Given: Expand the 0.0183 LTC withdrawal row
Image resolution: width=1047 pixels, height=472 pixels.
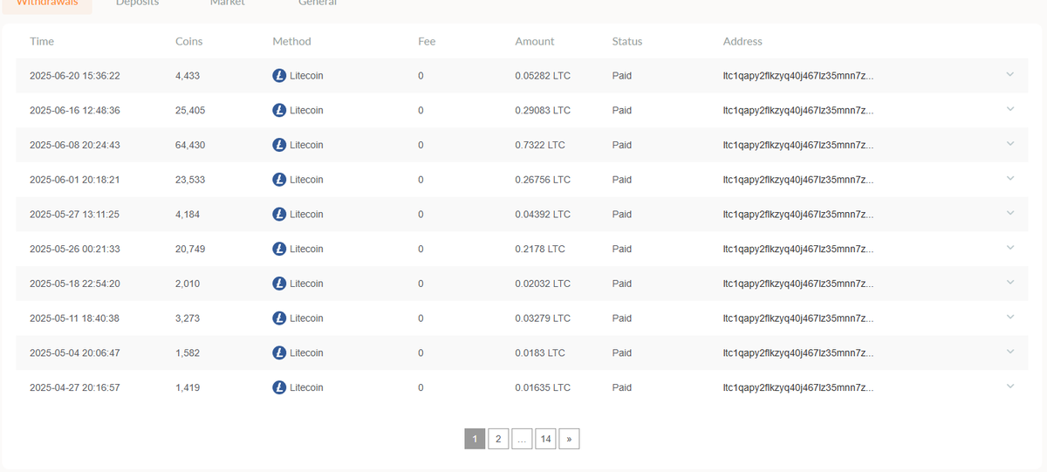Looking at the screenshot, I should click(1010, 352).
